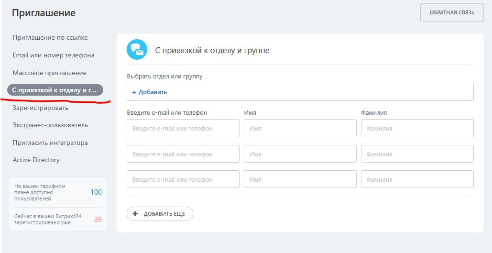
Task: Select 'С привязкой к отделу и группе' item
Action: 55,90
